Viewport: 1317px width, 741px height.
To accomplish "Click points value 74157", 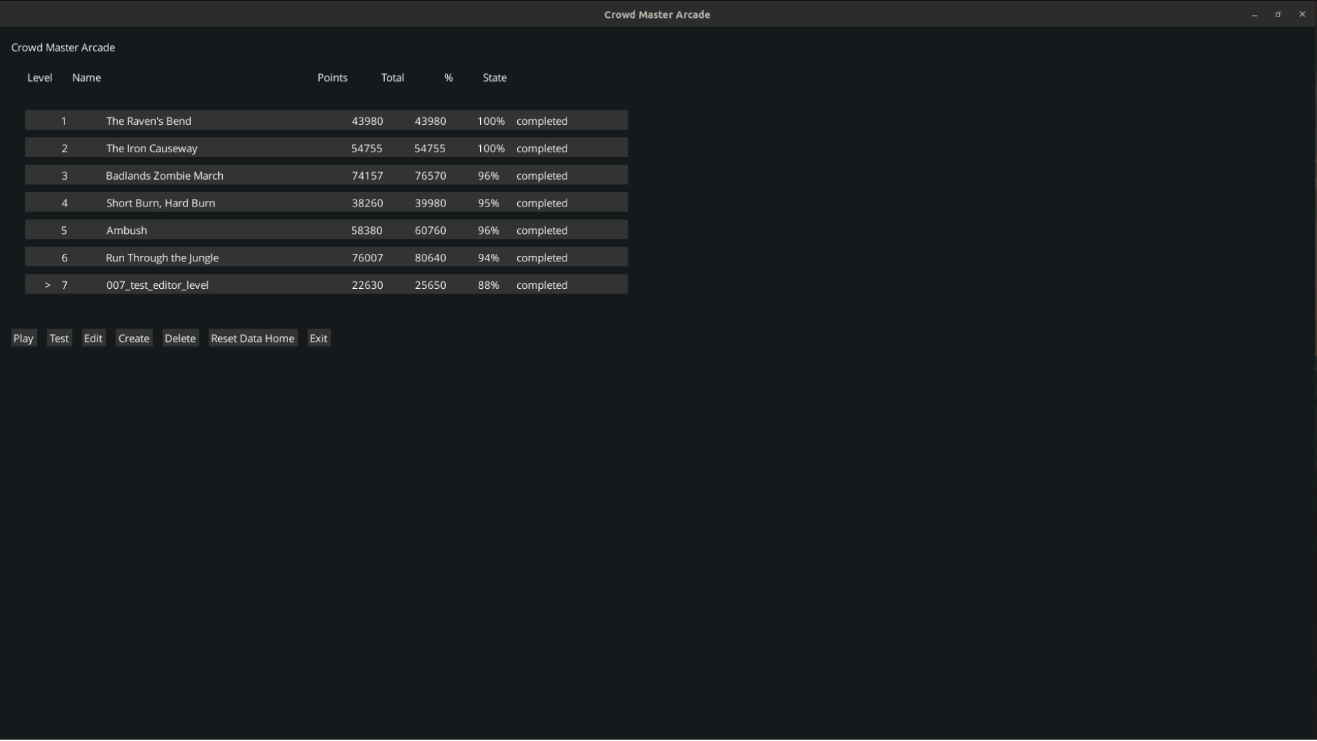I will tap(368, 176).
